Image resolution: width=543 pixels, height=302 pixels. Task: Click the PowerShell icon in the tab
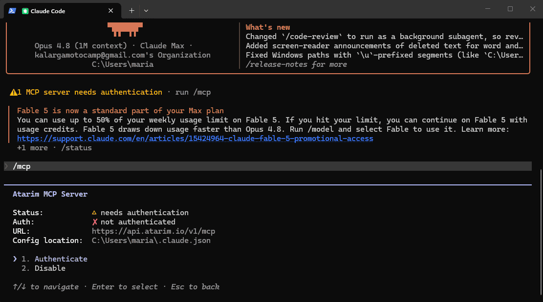(12, 11)
